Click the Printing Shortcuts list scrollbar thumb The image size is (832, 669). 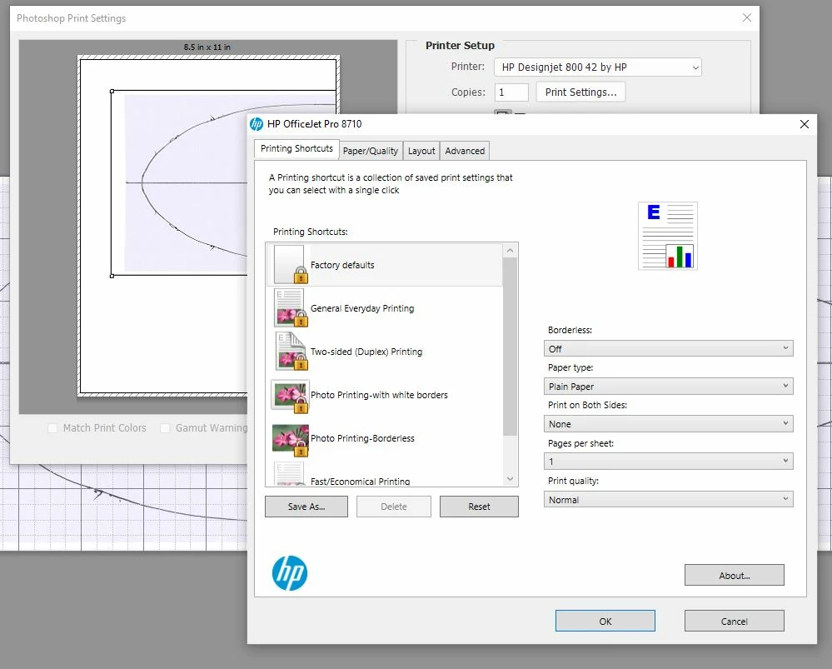tap(510, 347)
